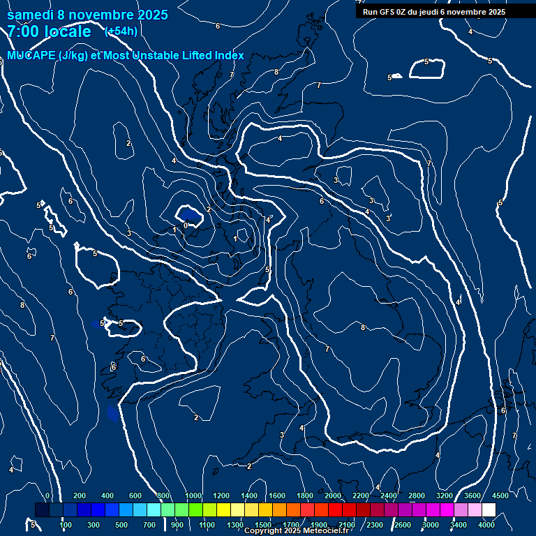Click the 'MUCAPE (J/kg) et Most Unstable Lifted Index' title

pyautogui.click(x=126, y=55)
